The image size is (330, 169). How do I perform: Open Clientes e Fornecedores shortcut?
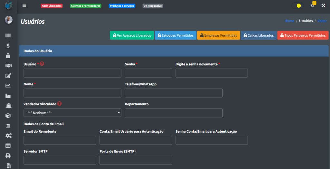click(85, 6)
